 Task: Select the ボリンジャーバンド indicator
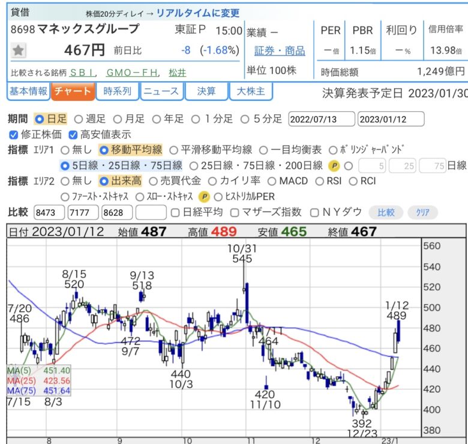(333, 150)
